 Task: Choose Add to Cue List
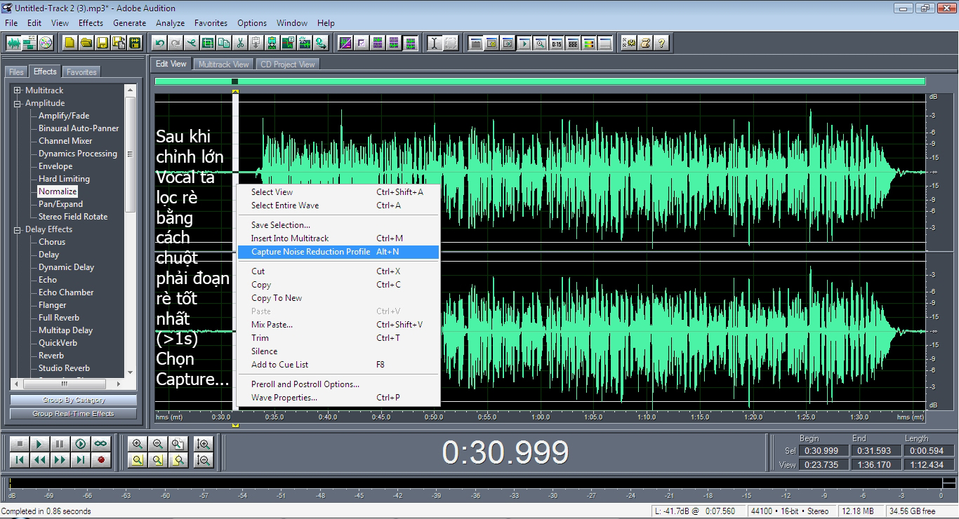[x=337, y=365]
